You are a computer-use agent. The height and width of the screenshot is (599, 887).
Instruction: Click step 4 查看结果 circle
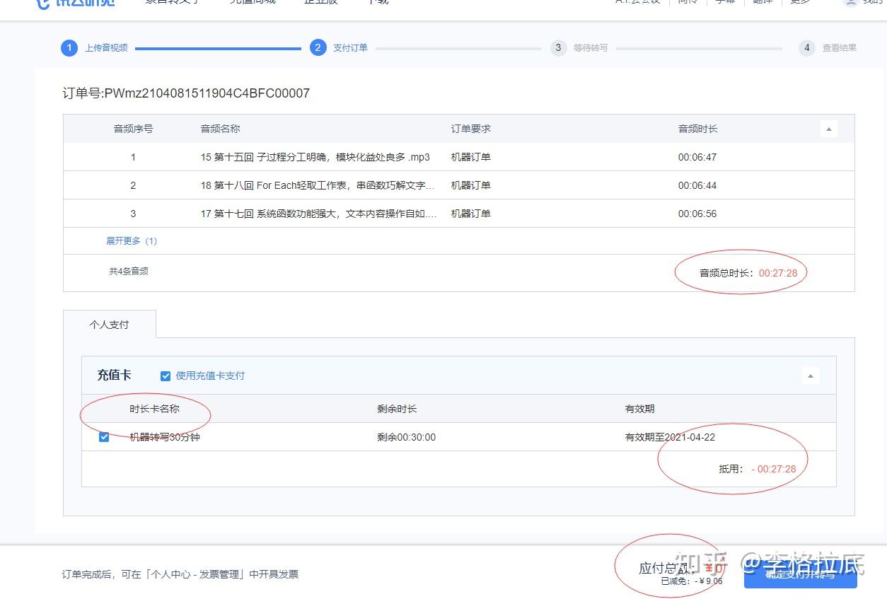point(807,48)
